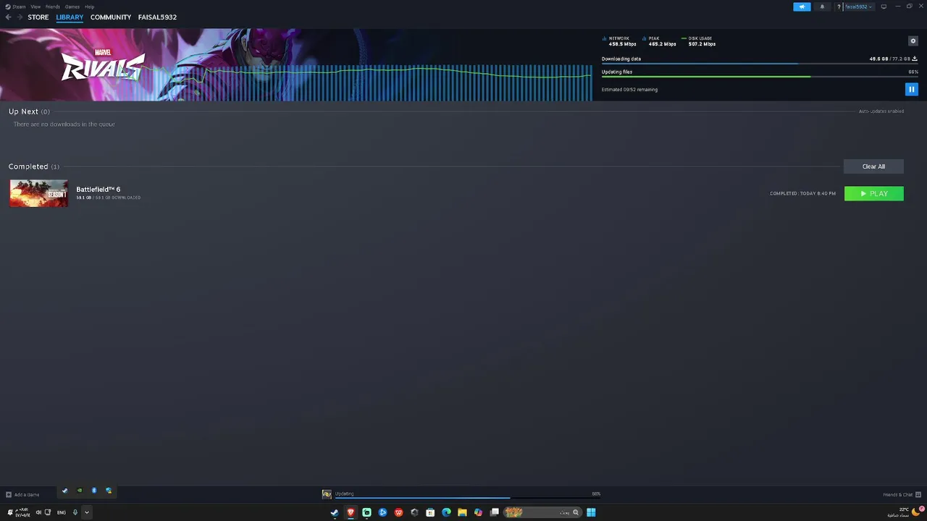
Task: Open the weather widget showing 22°C
Action: (x=905, y=512)
